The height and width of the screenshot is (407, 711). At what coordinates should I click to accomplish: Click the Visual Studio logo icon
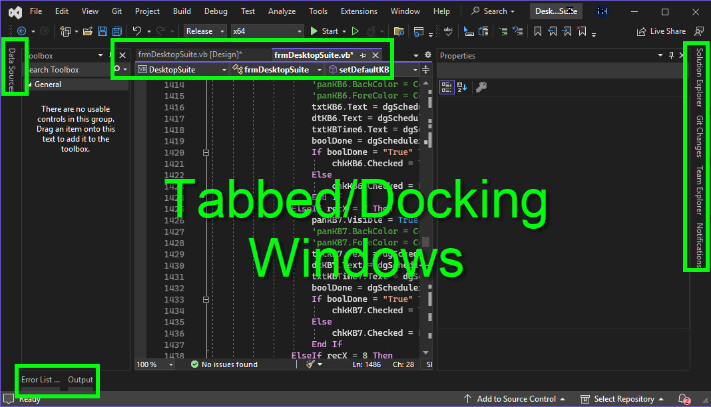click(x=15, y=12)
